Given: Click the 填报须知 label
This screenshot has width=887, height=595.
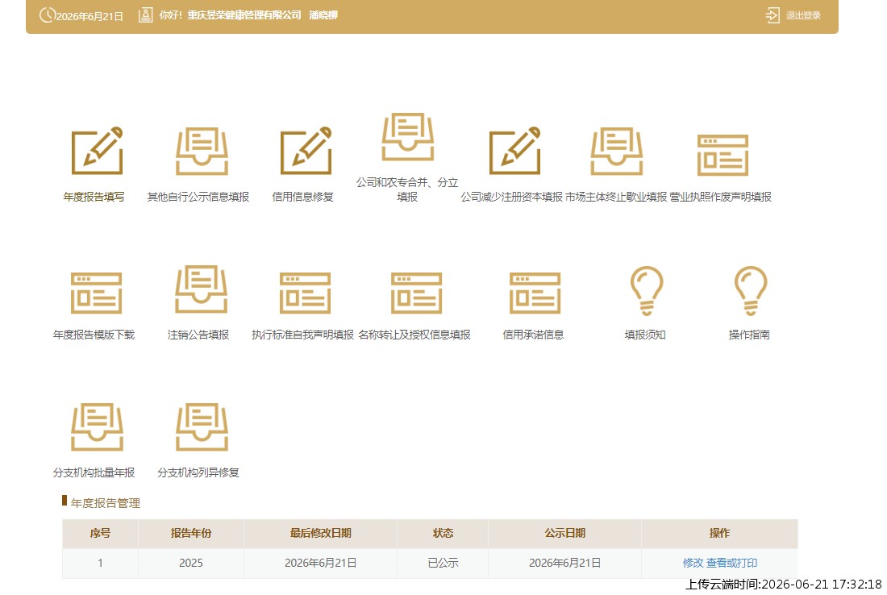Looking at the screenshot, I should coord(645,335).
